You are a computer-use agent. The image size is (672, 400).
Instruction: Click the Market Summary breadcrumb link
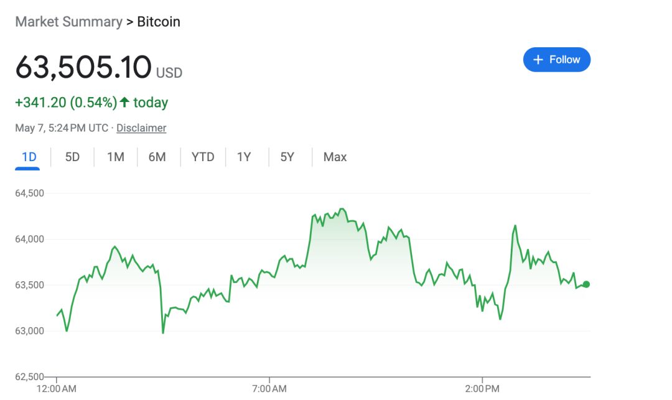(68, 22)
